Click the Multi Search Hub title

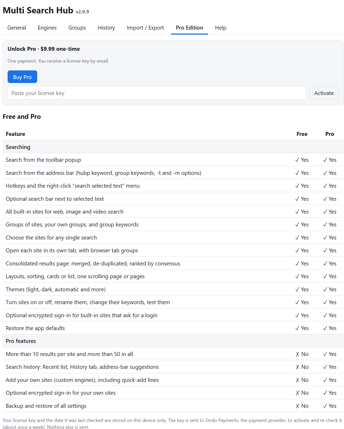38,10
